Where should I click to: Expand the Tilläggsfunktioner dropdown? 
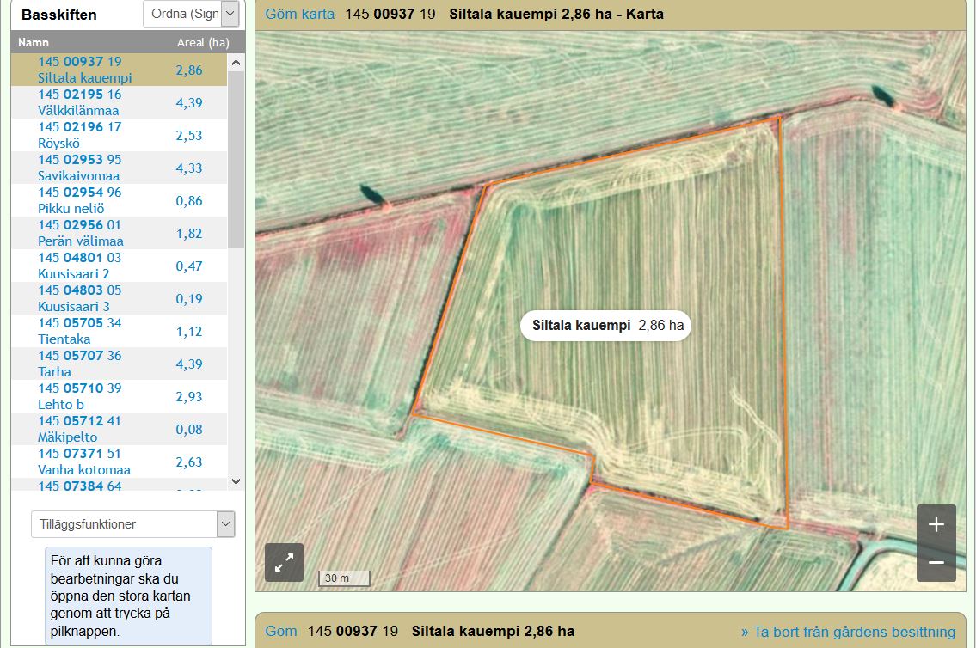click(x=132, y=524)
